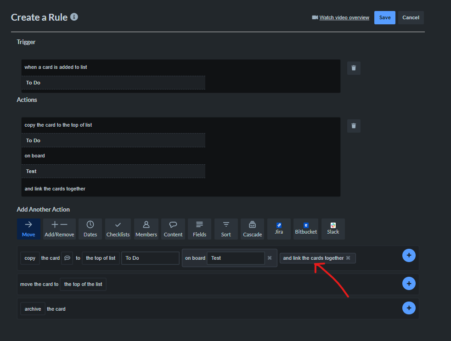This screenshot has height=341, width=451.
Task: Open the Content action tab
Action: (x=173, y=229)
